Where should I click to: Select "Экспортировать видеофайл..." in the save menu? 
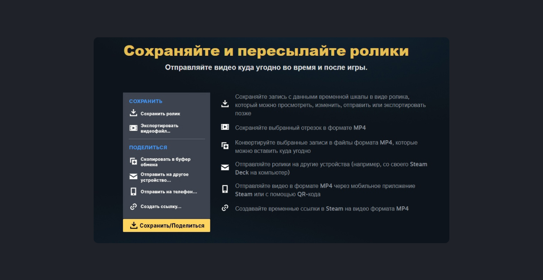point(159,128)
